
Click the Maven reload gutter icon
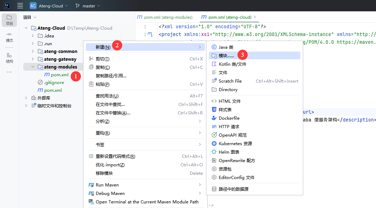click(x=150, y=34)
